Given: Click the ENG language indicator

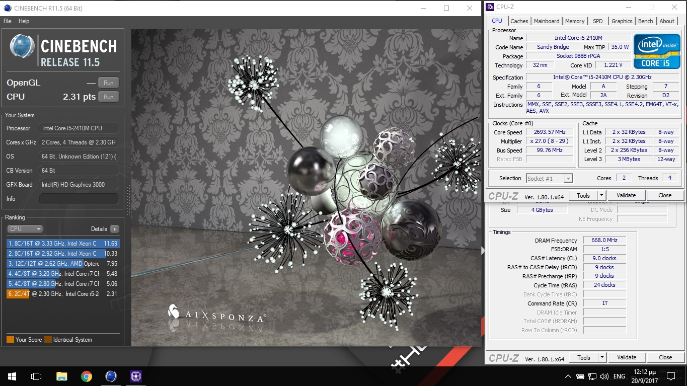Looking at the screenshot, I should pos(619,376).
